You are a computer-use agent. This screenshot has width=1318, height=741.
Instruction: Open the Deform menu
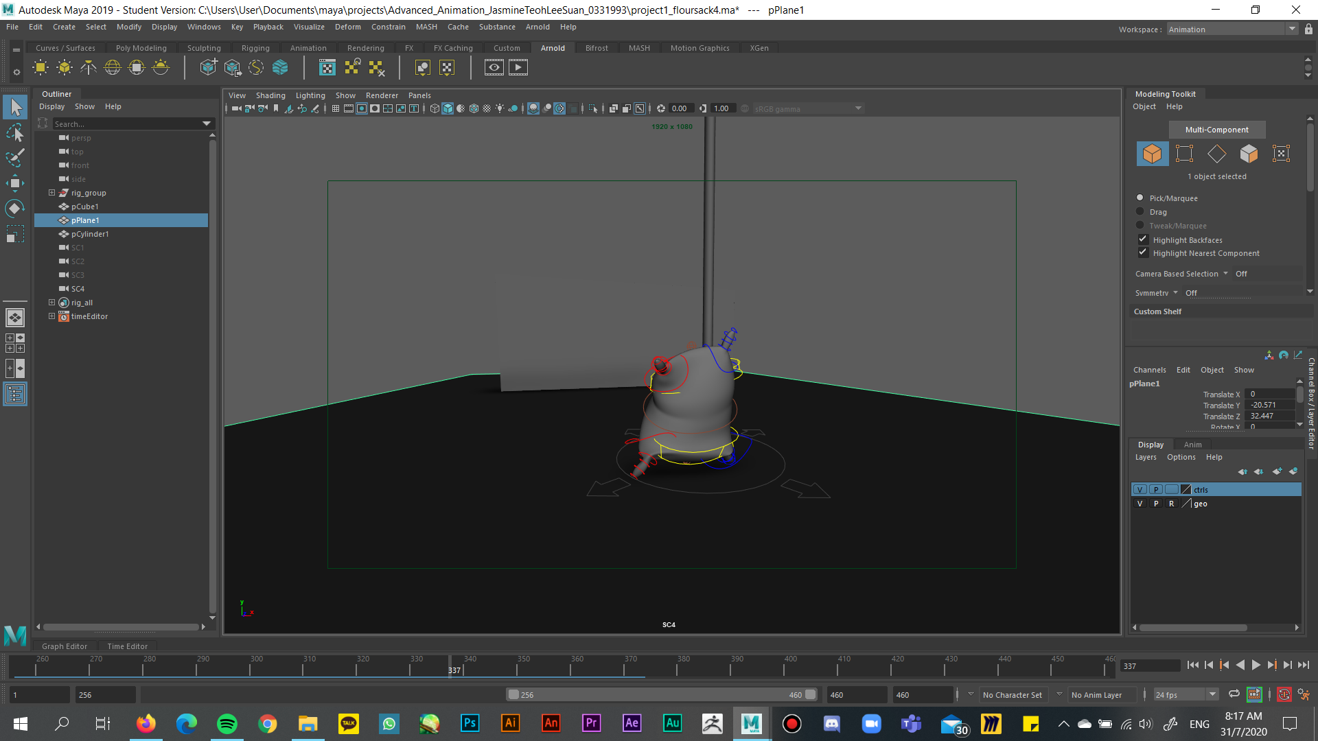(x=347, y=27)
